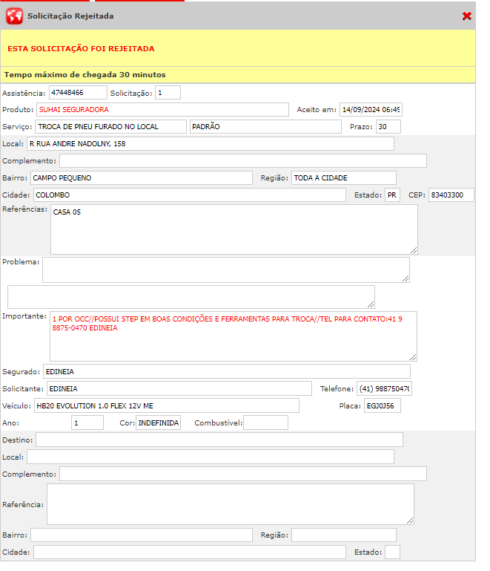Image resolution: width=490 pixels, height=571 pixels.
Task: Grab the Importante text area resize handle
Action: pos(413,357)
